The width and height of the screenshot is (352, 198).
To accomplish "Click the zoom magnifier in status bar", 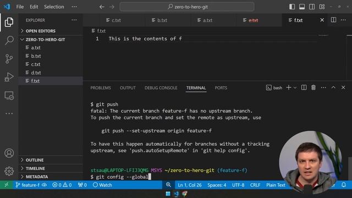I will (x=168, y=185).
